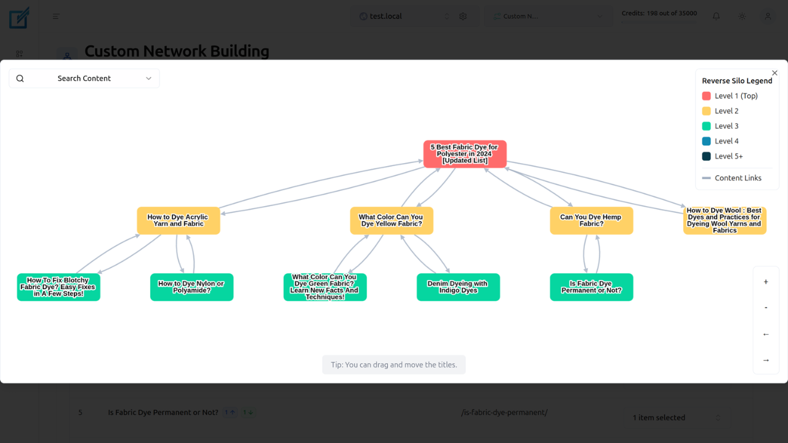Image resolution: width=788 pixels, height=443 pixels.
Task: Click the Level 1 (Top) red color swatch
Action: [x=706, y=95]
